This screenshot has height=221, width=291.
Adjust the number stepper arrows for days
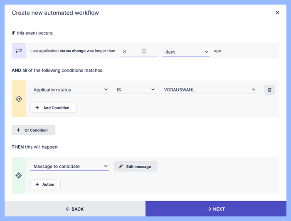click(144, 51)
